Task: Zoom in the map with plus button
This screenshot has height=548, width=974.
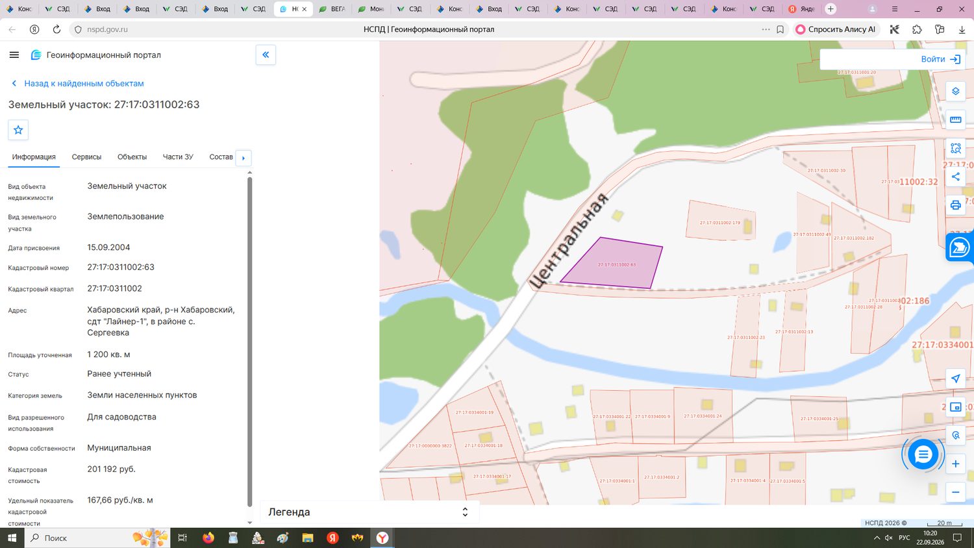Action: pos(955,464)
